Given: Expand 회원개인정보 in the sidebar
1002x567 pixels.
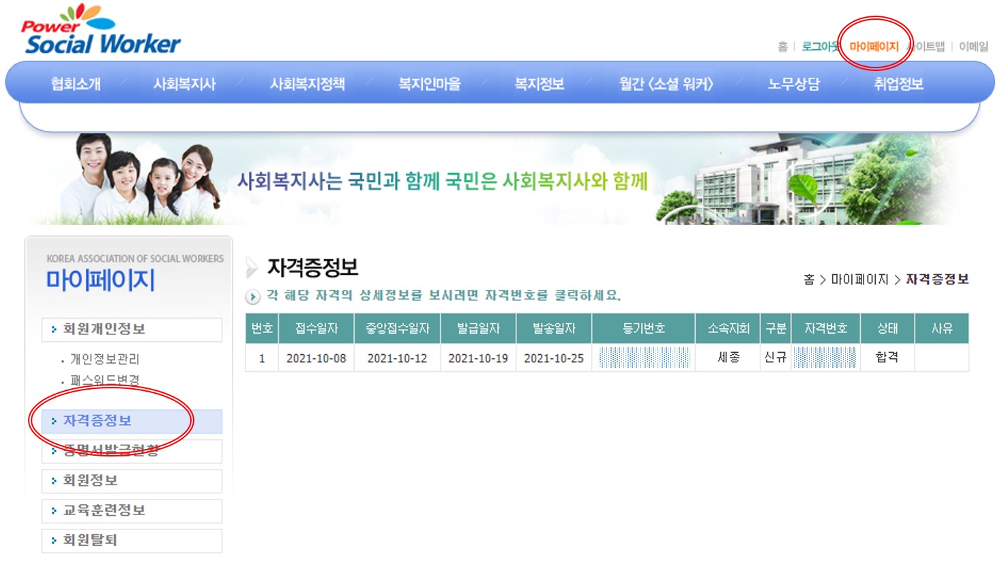Looking at the screenshot, I should (132, 329).
